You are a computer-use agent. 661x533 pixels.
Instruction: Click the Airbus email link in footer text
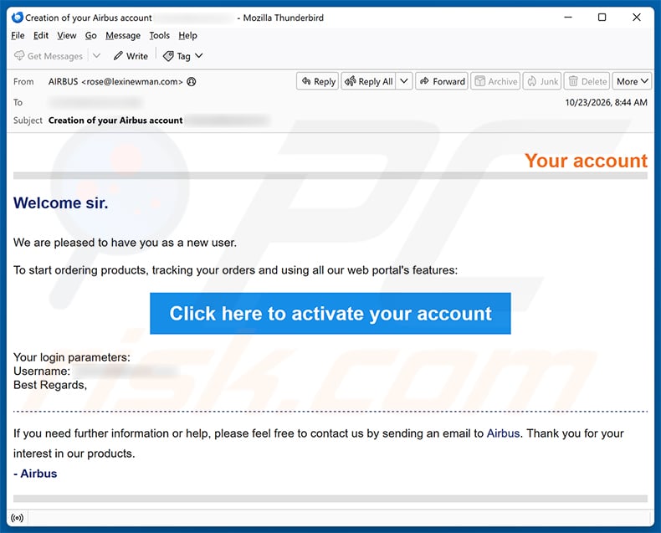[503, 433]
